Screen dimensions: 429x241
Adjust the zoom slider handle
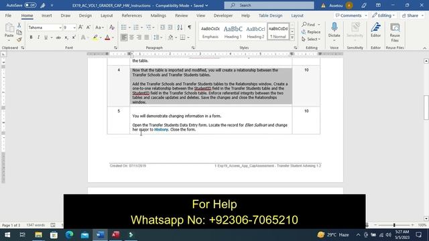[x=394, y=225]
